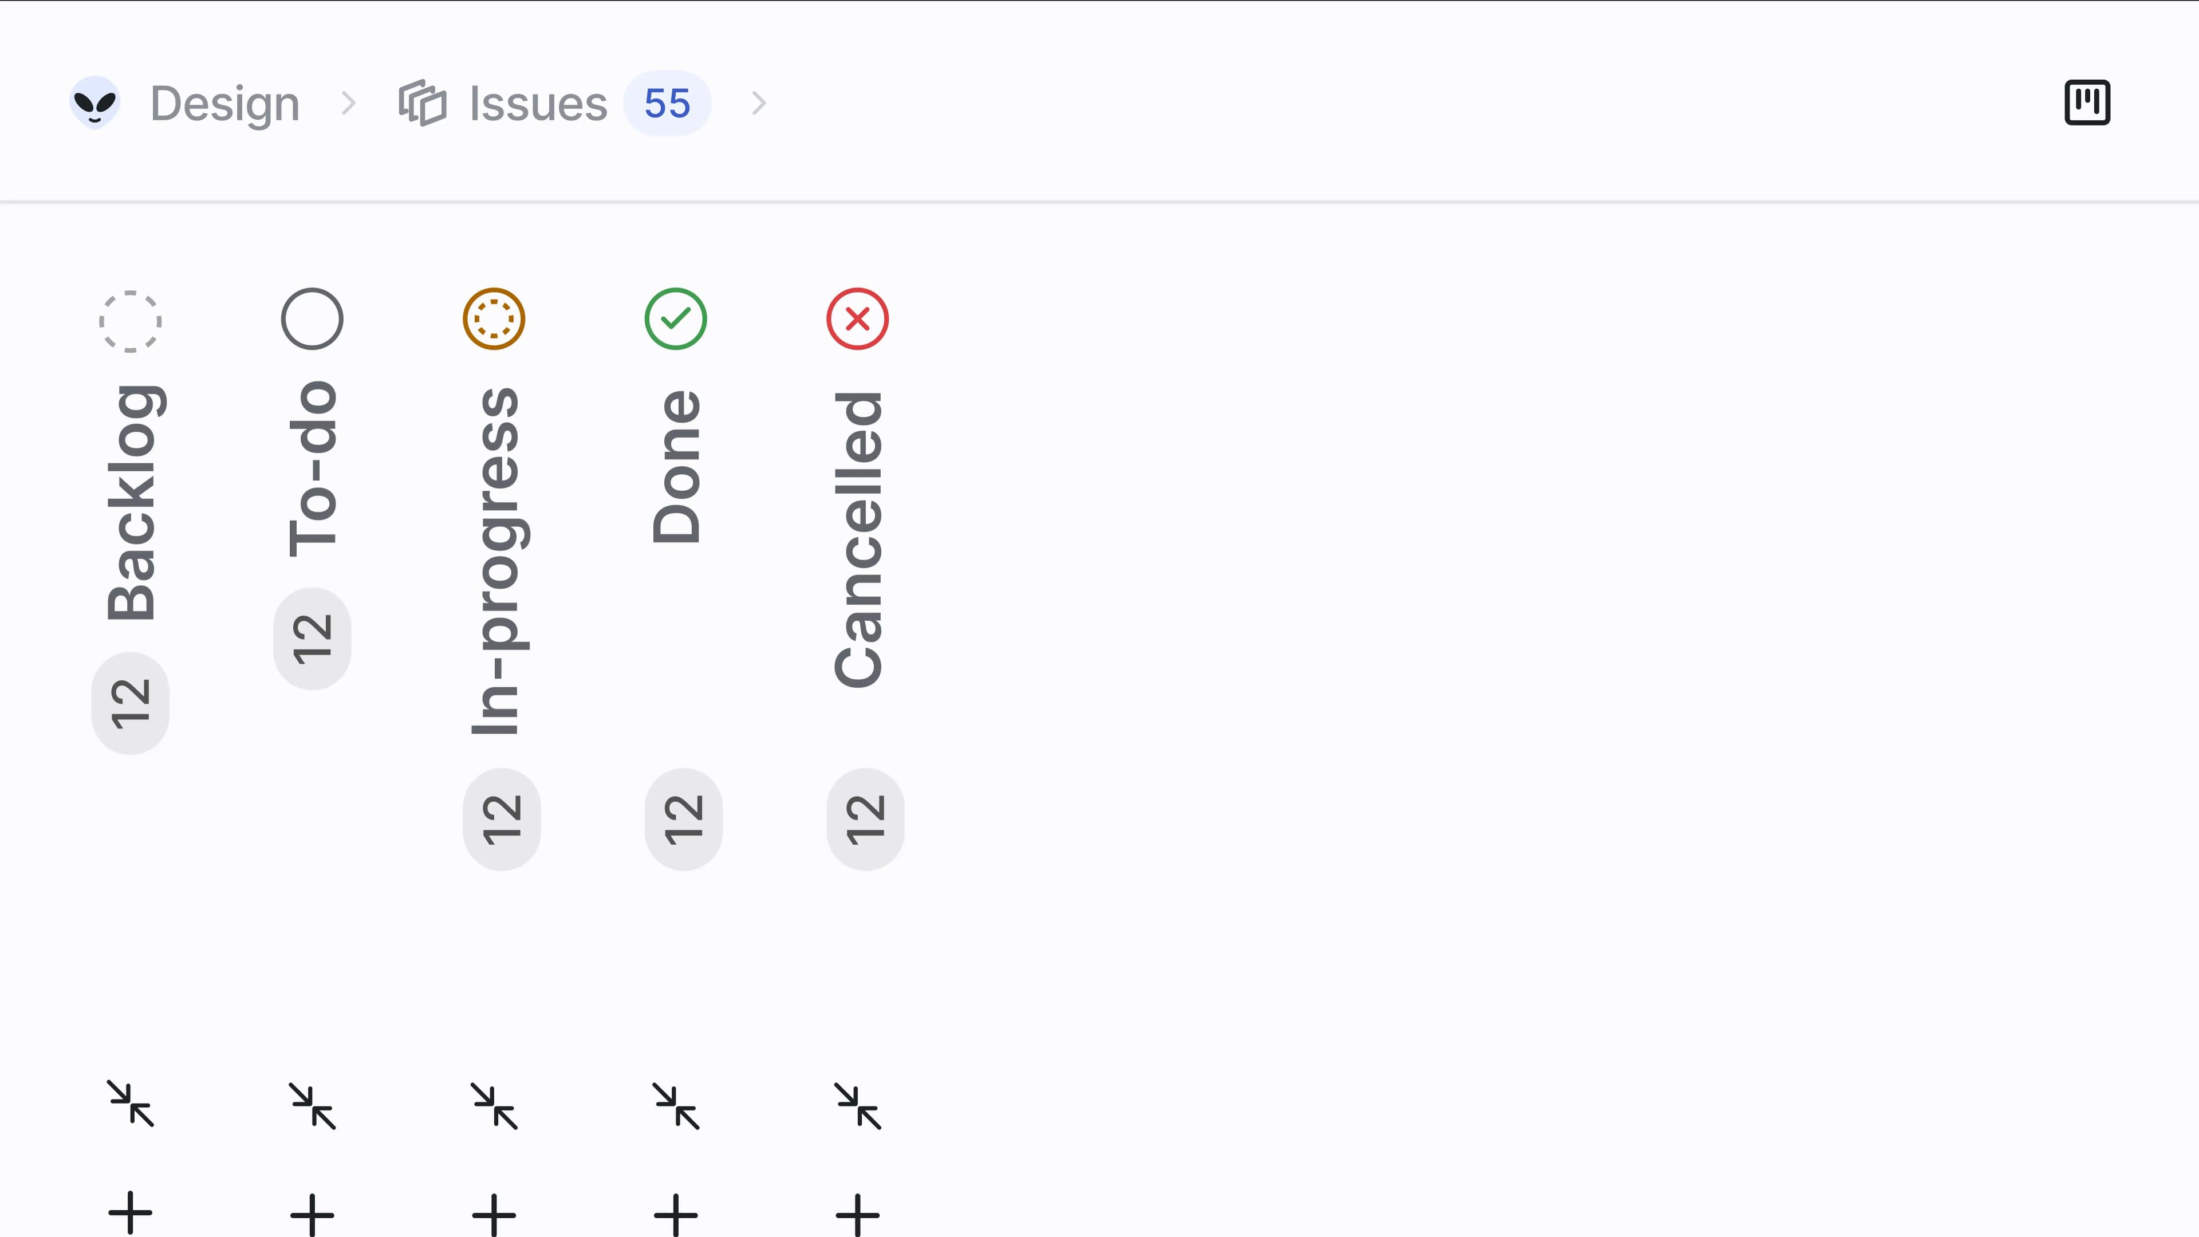
Task: Expand the collapsed Done column
Action: click(x=676, y=1106)
